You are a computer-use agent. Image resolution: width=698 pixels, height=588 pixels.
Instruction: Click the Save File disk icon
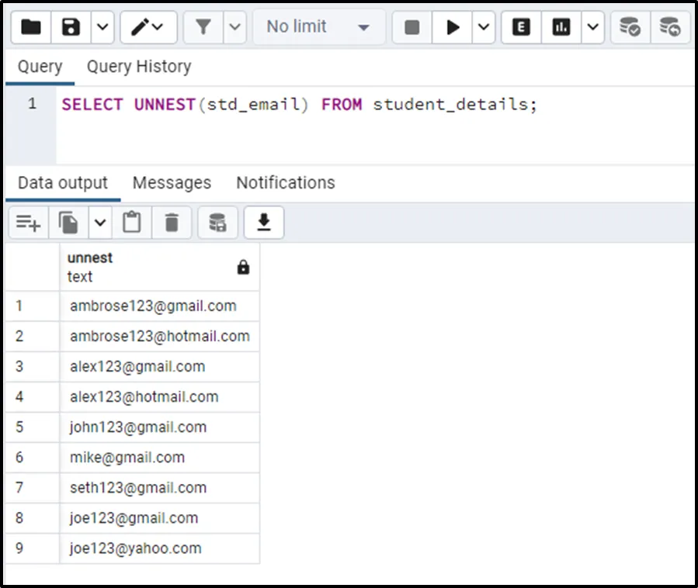[71, 27]
